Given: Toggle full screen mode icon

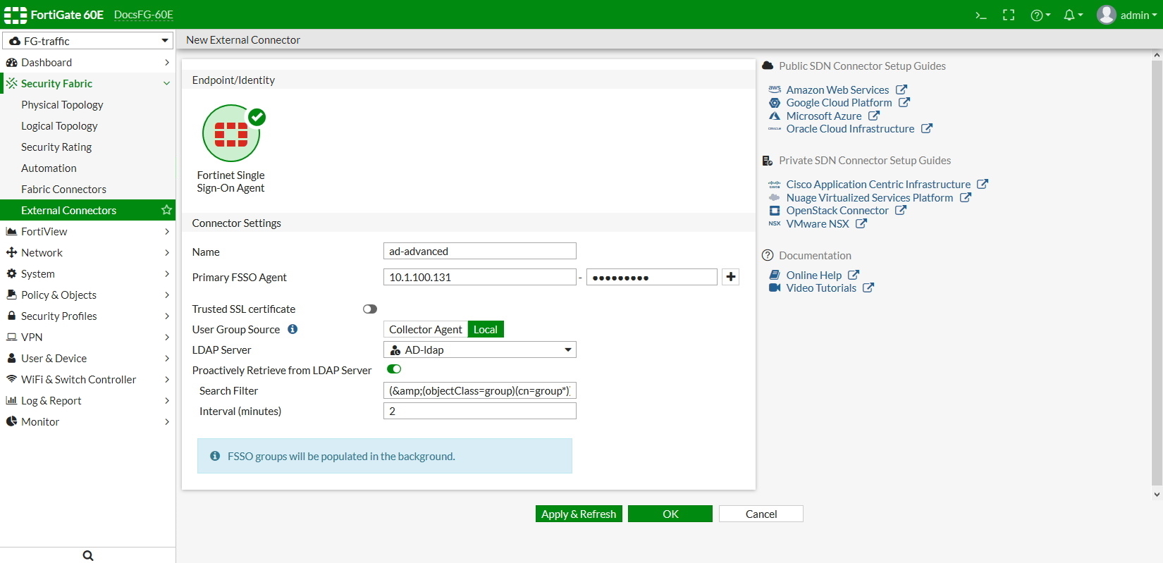Looking at the screenshot, I should [x=1009, y=15].
